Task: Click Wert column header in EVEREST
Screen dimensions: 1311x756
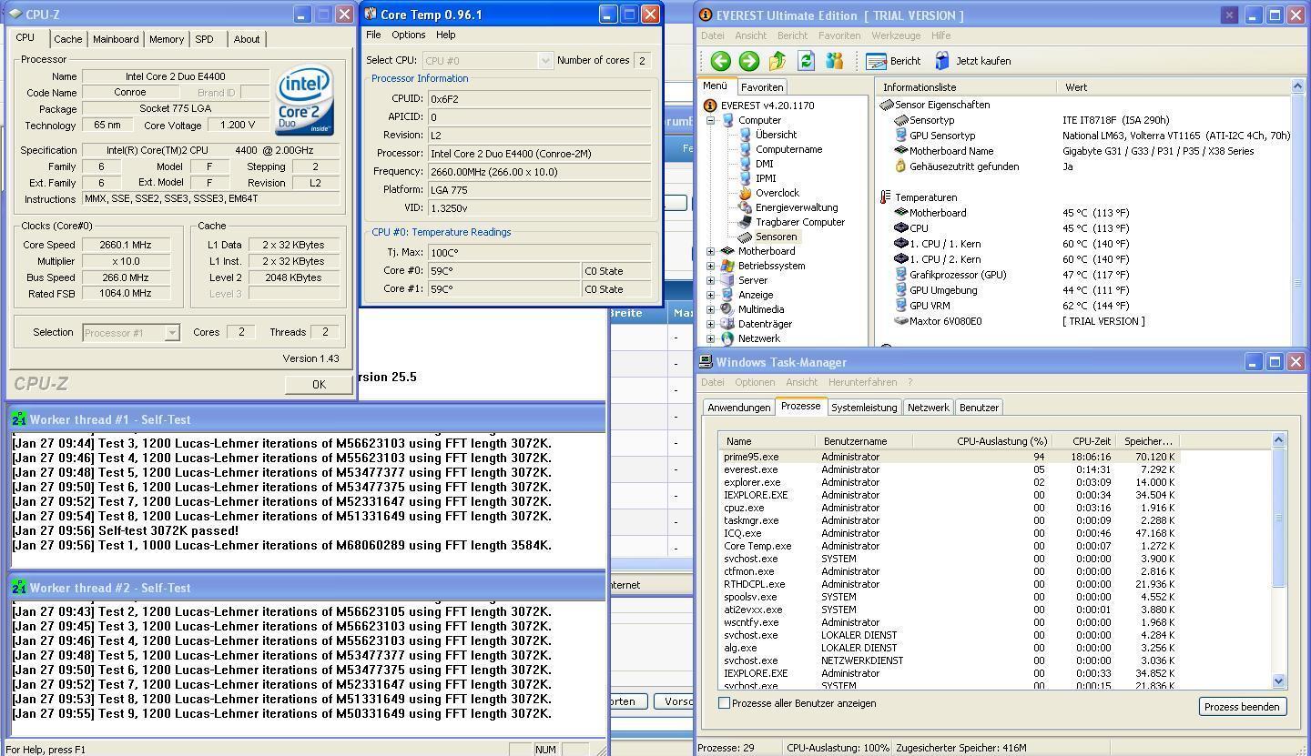Action: coord(1174,87)
